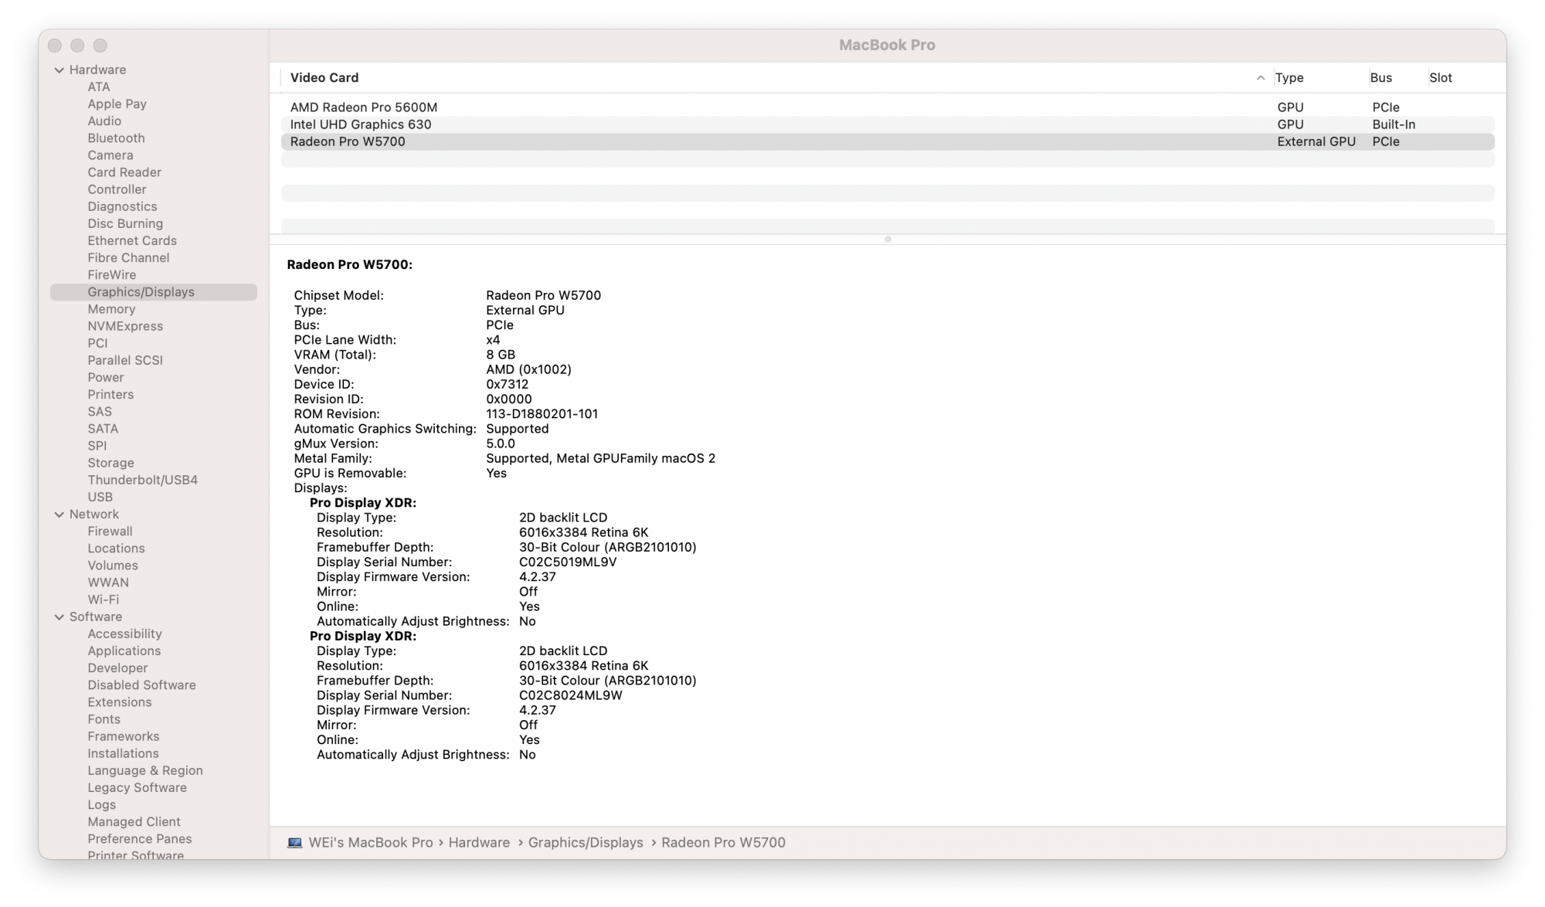Open Volumes under Network
The image size is (1545, 907).
(113, 566)
